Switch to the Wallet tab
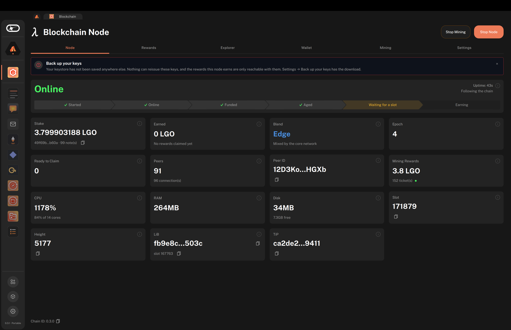Viewport: 511px width, 330px height. click(x=306, y=48)
